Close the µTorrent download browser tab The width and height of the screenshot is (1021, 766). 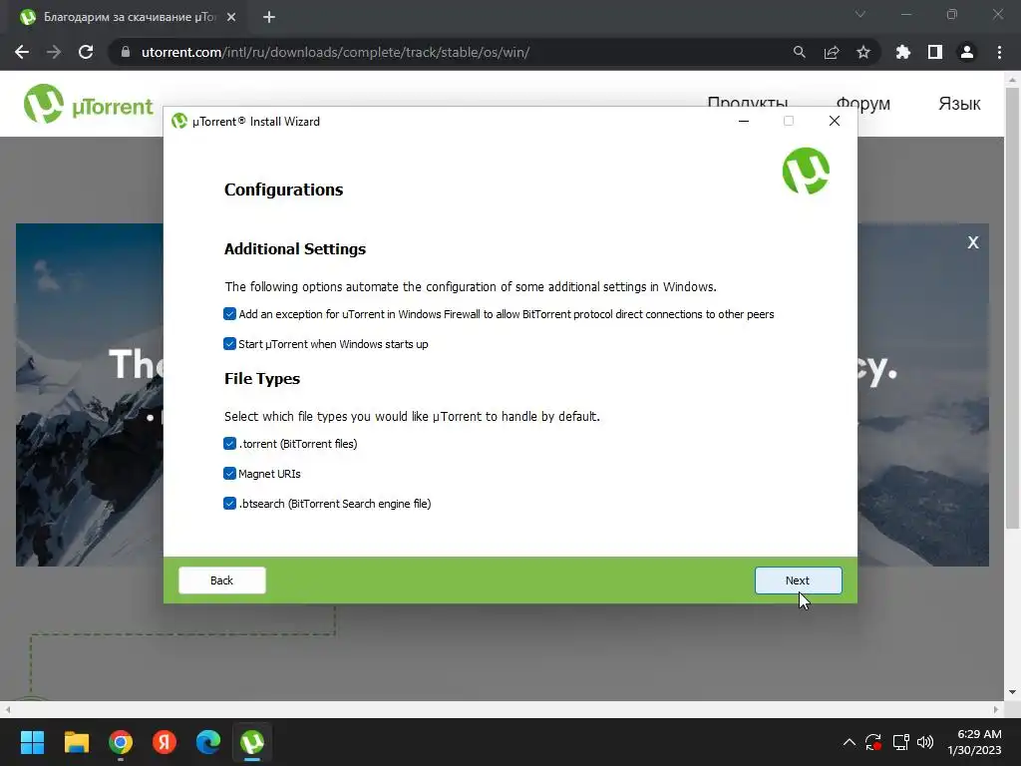(231, 17)
